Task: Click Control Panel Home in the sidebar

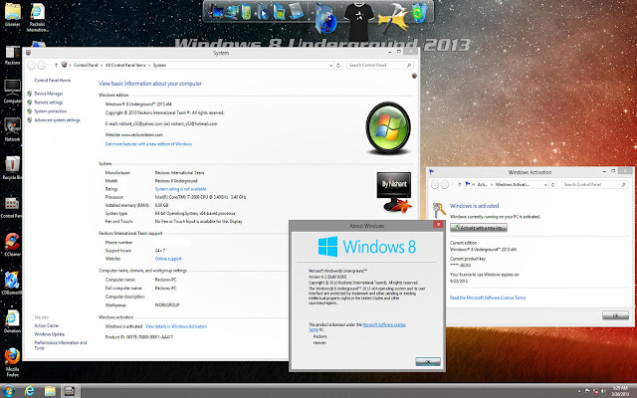Action: [x=53, y=81]
